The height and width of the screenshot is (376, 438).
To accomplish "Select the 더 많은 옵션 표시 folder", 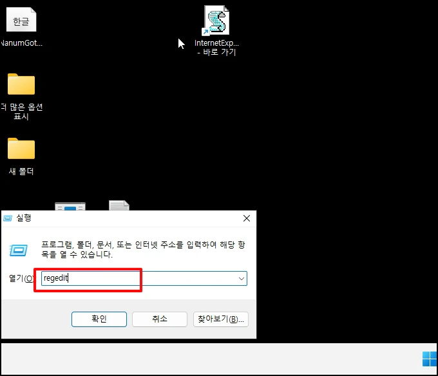I will tap(21, 84).
